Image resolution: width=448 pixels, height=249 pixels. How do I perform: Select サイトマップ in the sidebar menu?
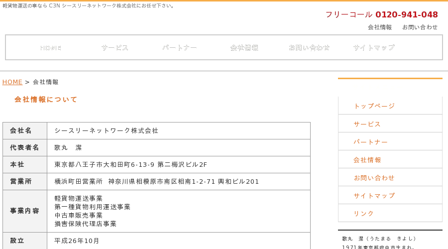(390, 196)
